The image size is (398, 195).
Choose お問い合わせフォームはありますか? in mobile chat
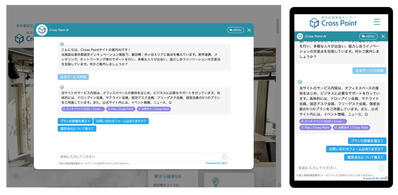click(356, 149)
